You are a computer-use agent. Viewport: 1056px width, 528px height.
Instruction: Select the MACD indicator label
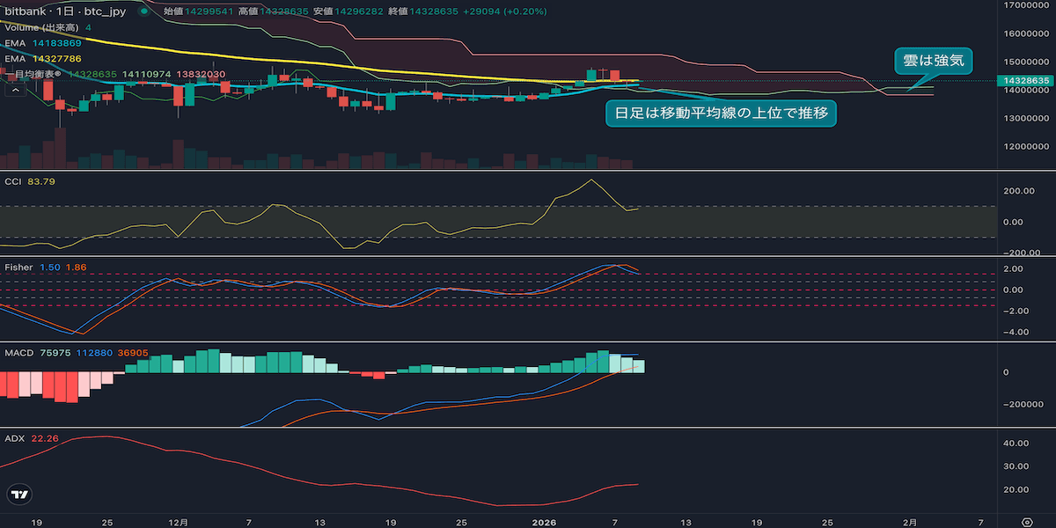click(x=18, y=353)
